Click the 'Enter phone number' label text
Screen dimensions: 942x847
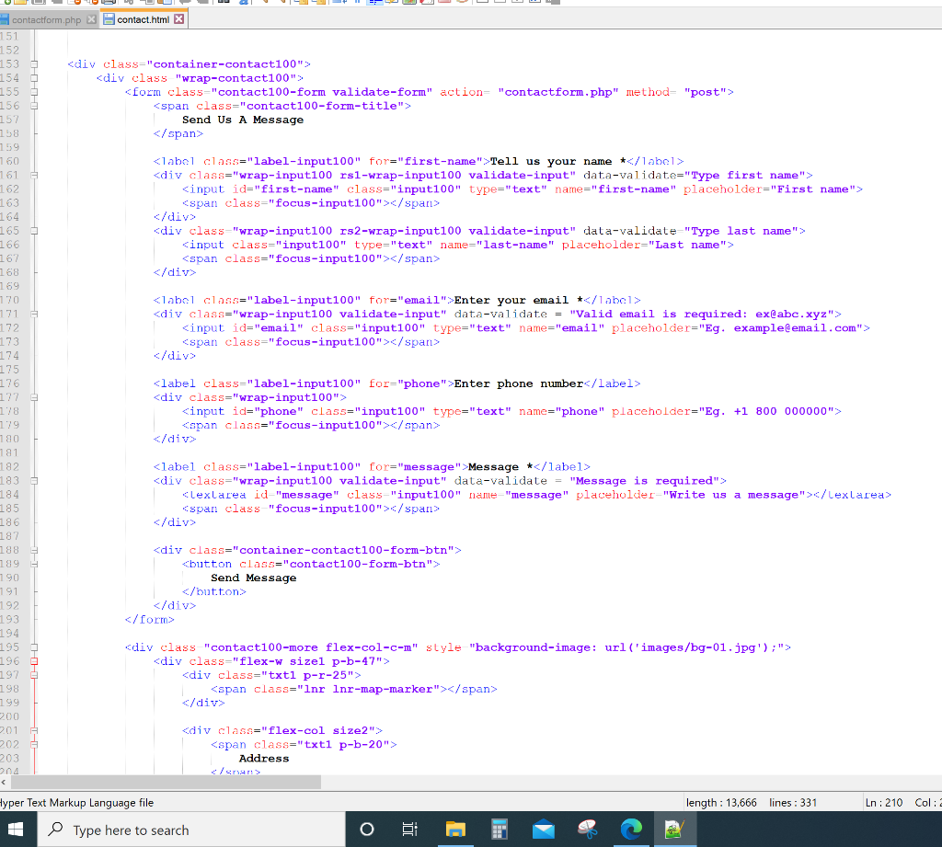519,383
